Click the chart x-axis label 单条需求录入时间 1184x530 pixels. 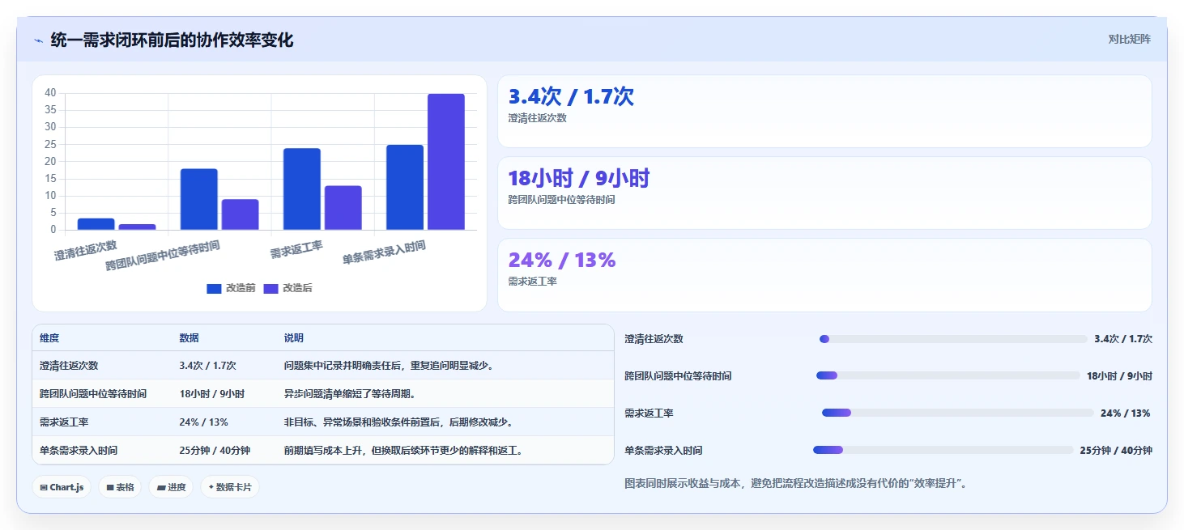[x=384, y=252]
